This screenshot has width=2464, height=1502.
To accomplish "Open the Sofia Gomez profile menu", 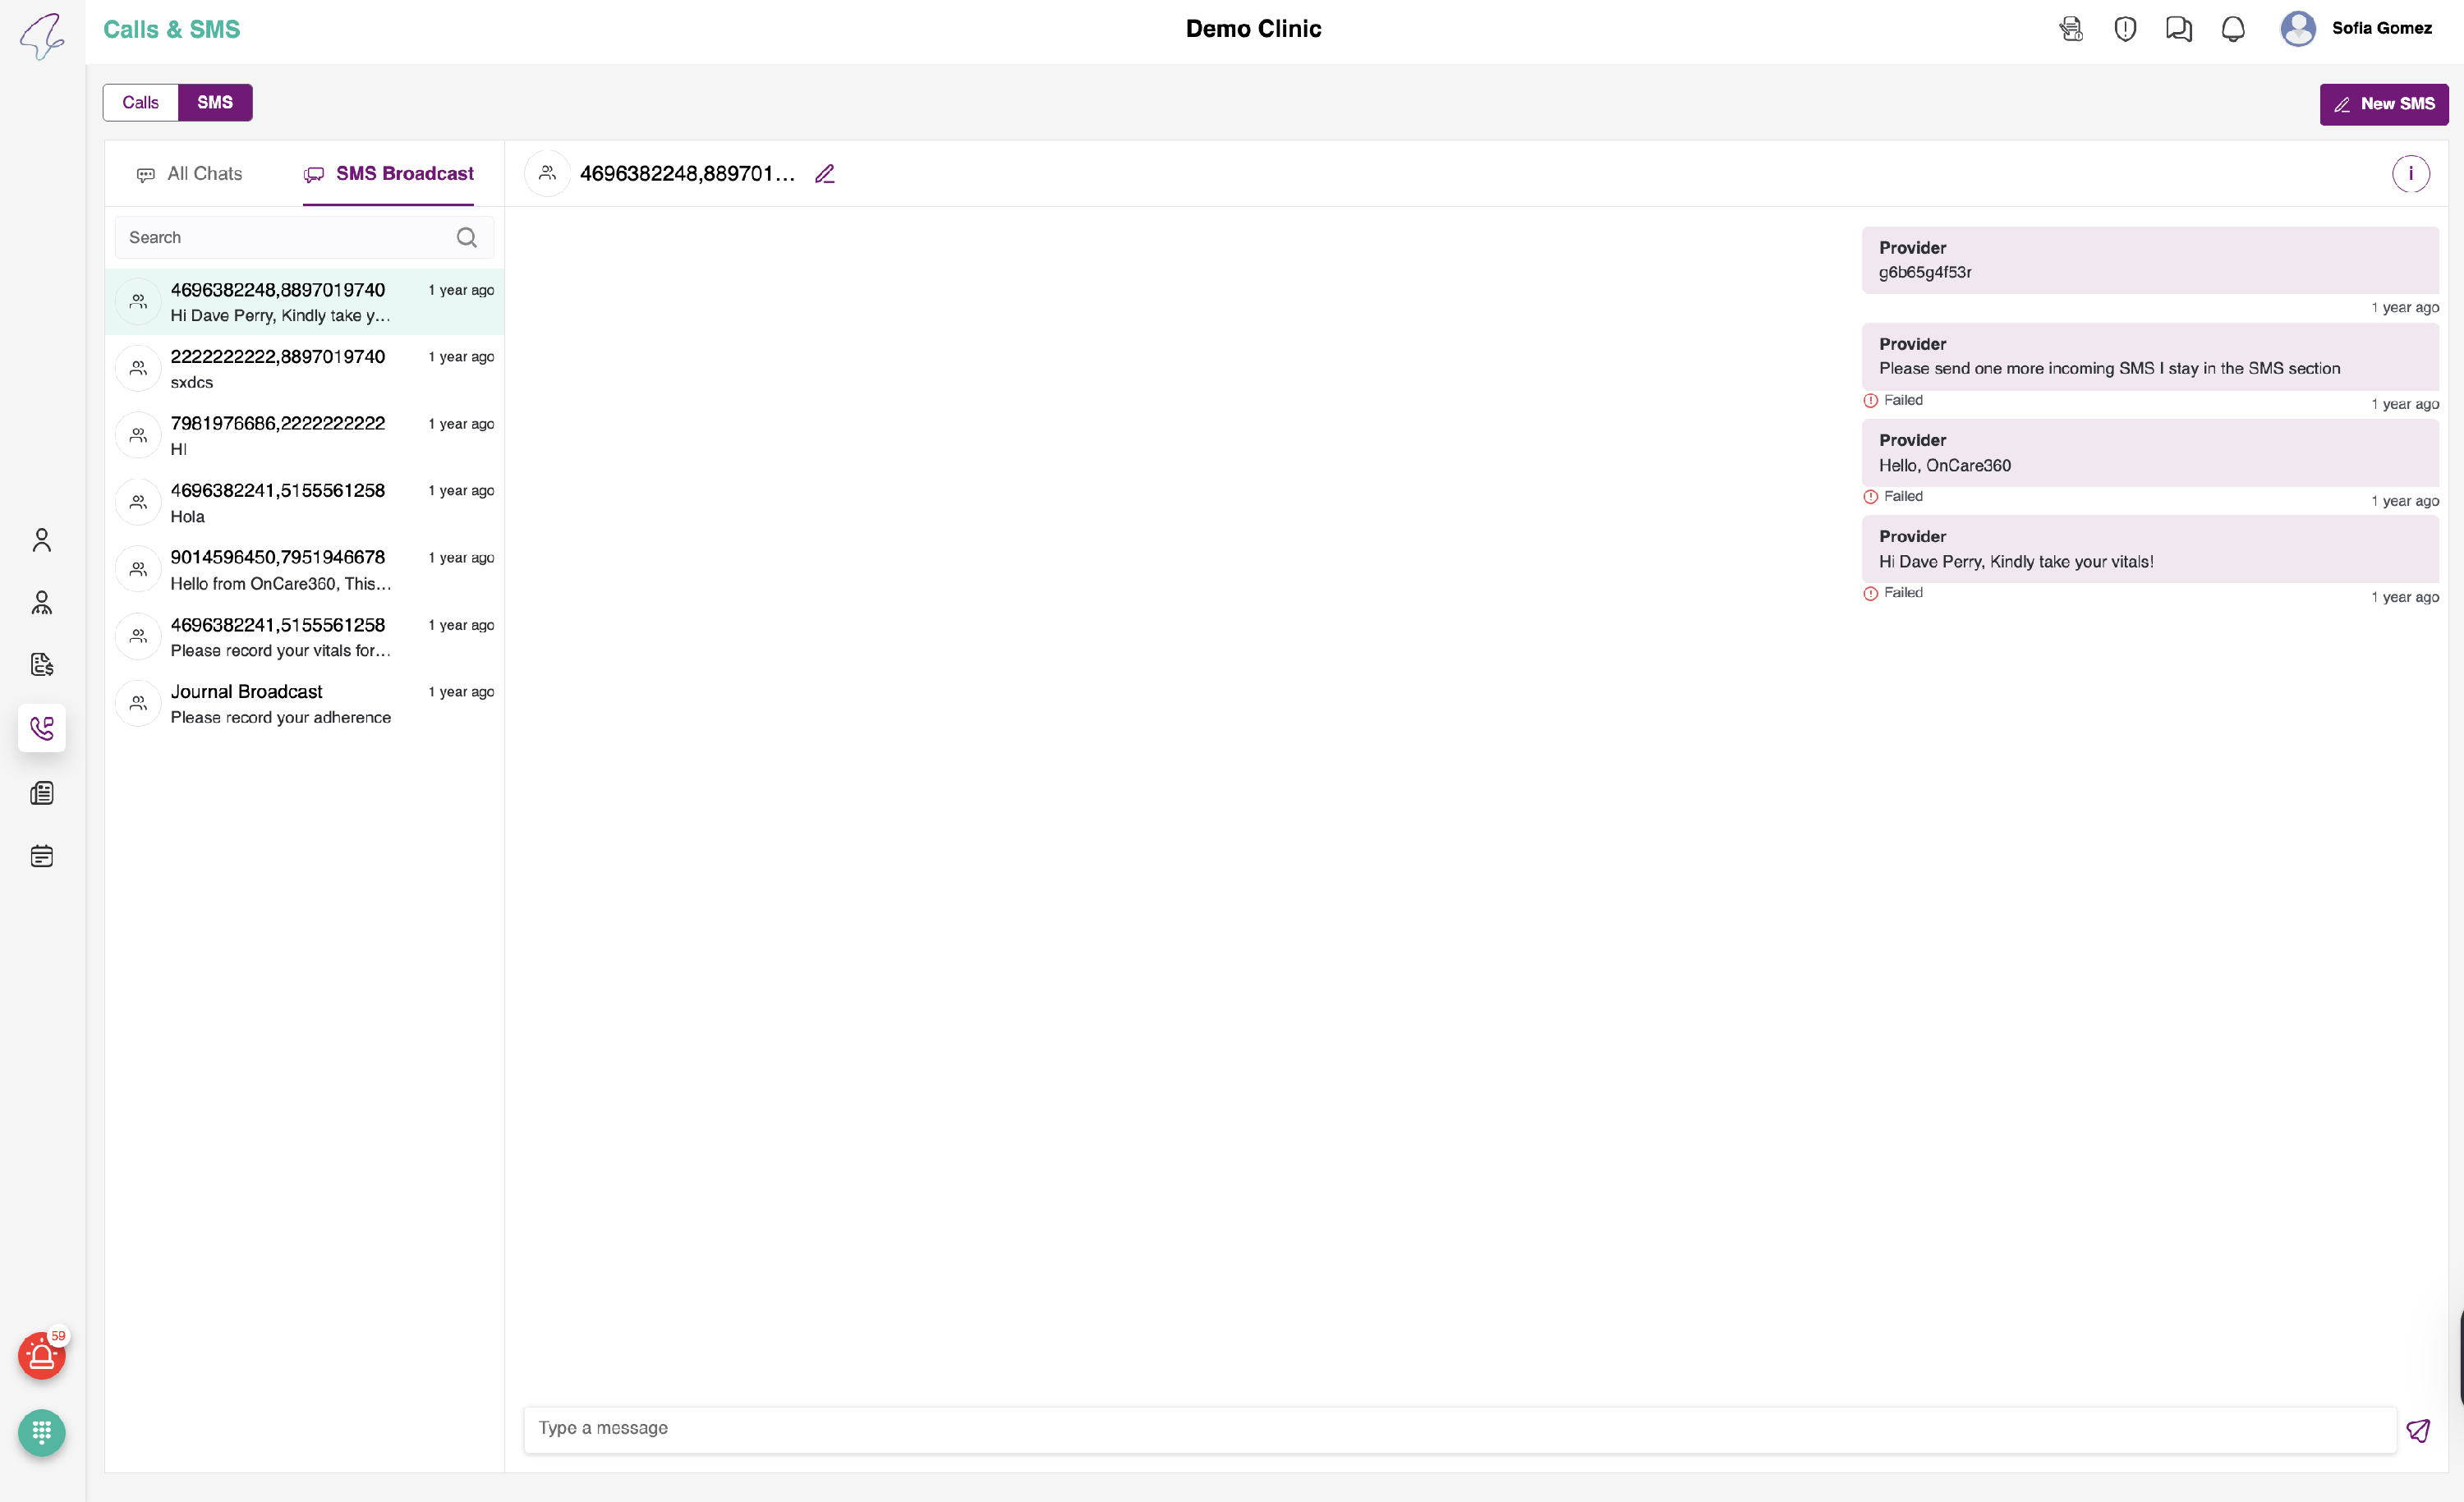I will 2355,29.
